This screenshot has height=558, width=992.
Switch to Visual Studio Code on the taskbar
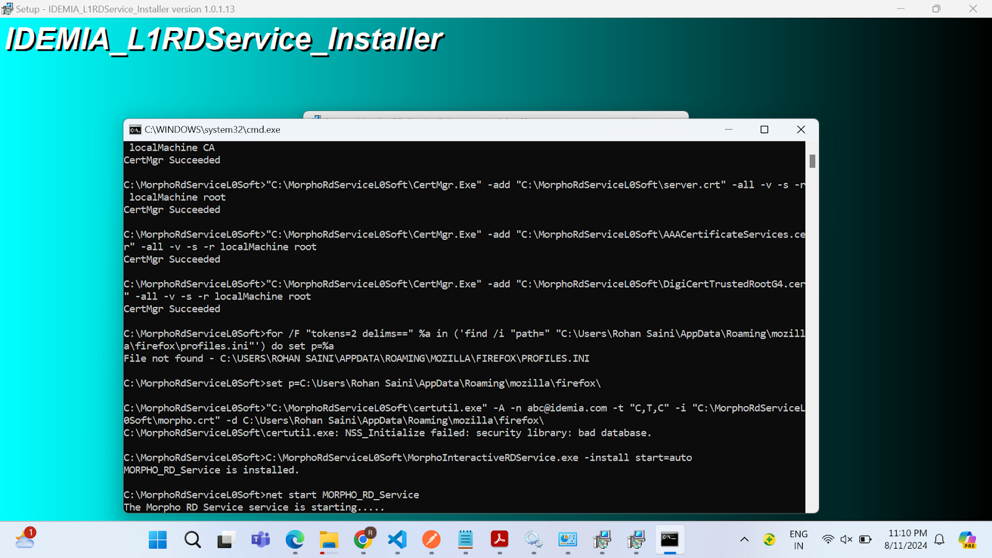pos(397,540)
